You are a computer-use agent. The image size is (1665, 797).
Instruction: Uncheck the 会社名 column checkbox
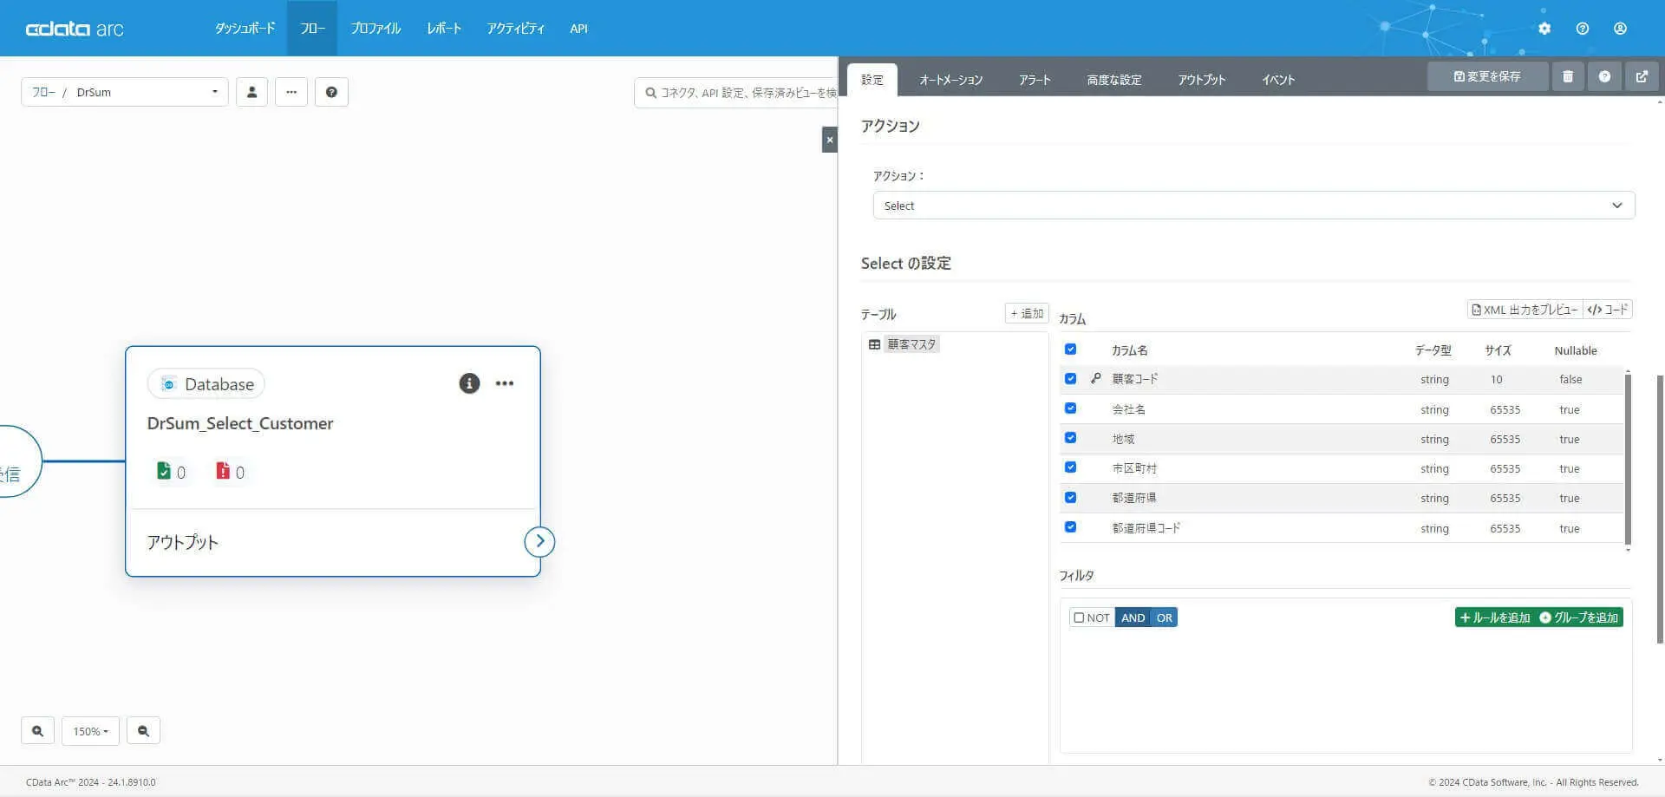(x=1070, y=408)
